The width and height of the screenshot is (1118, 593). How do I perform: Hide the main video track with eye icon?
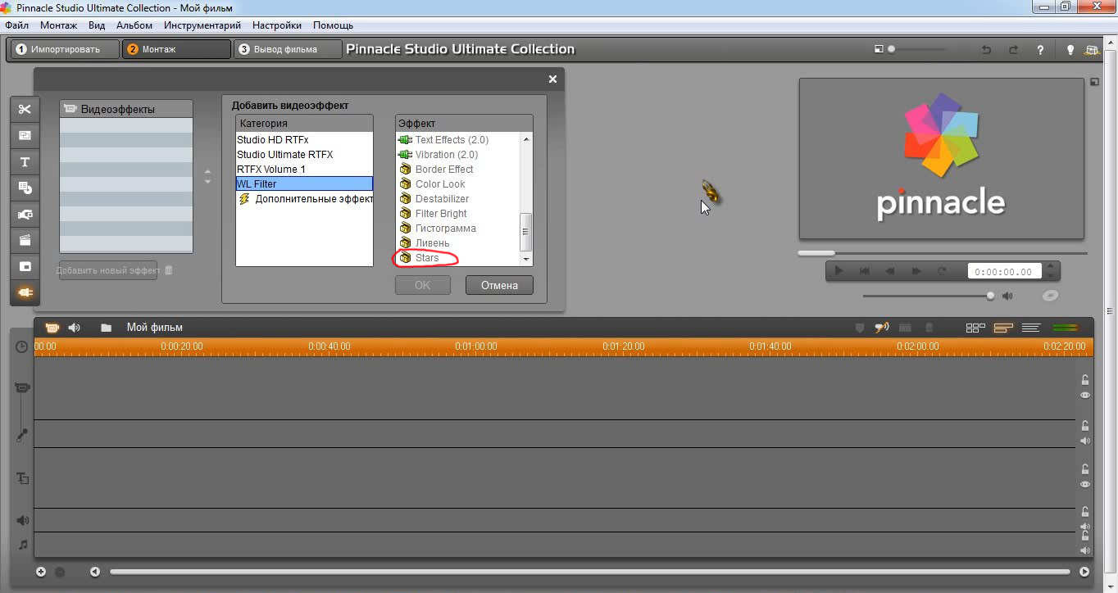coord(1085,395)
